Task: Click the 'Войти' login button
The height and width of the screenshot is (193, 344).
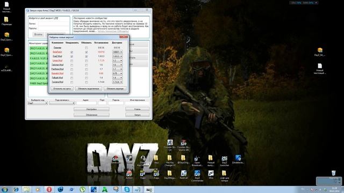Action: click(x=38, y=34)
